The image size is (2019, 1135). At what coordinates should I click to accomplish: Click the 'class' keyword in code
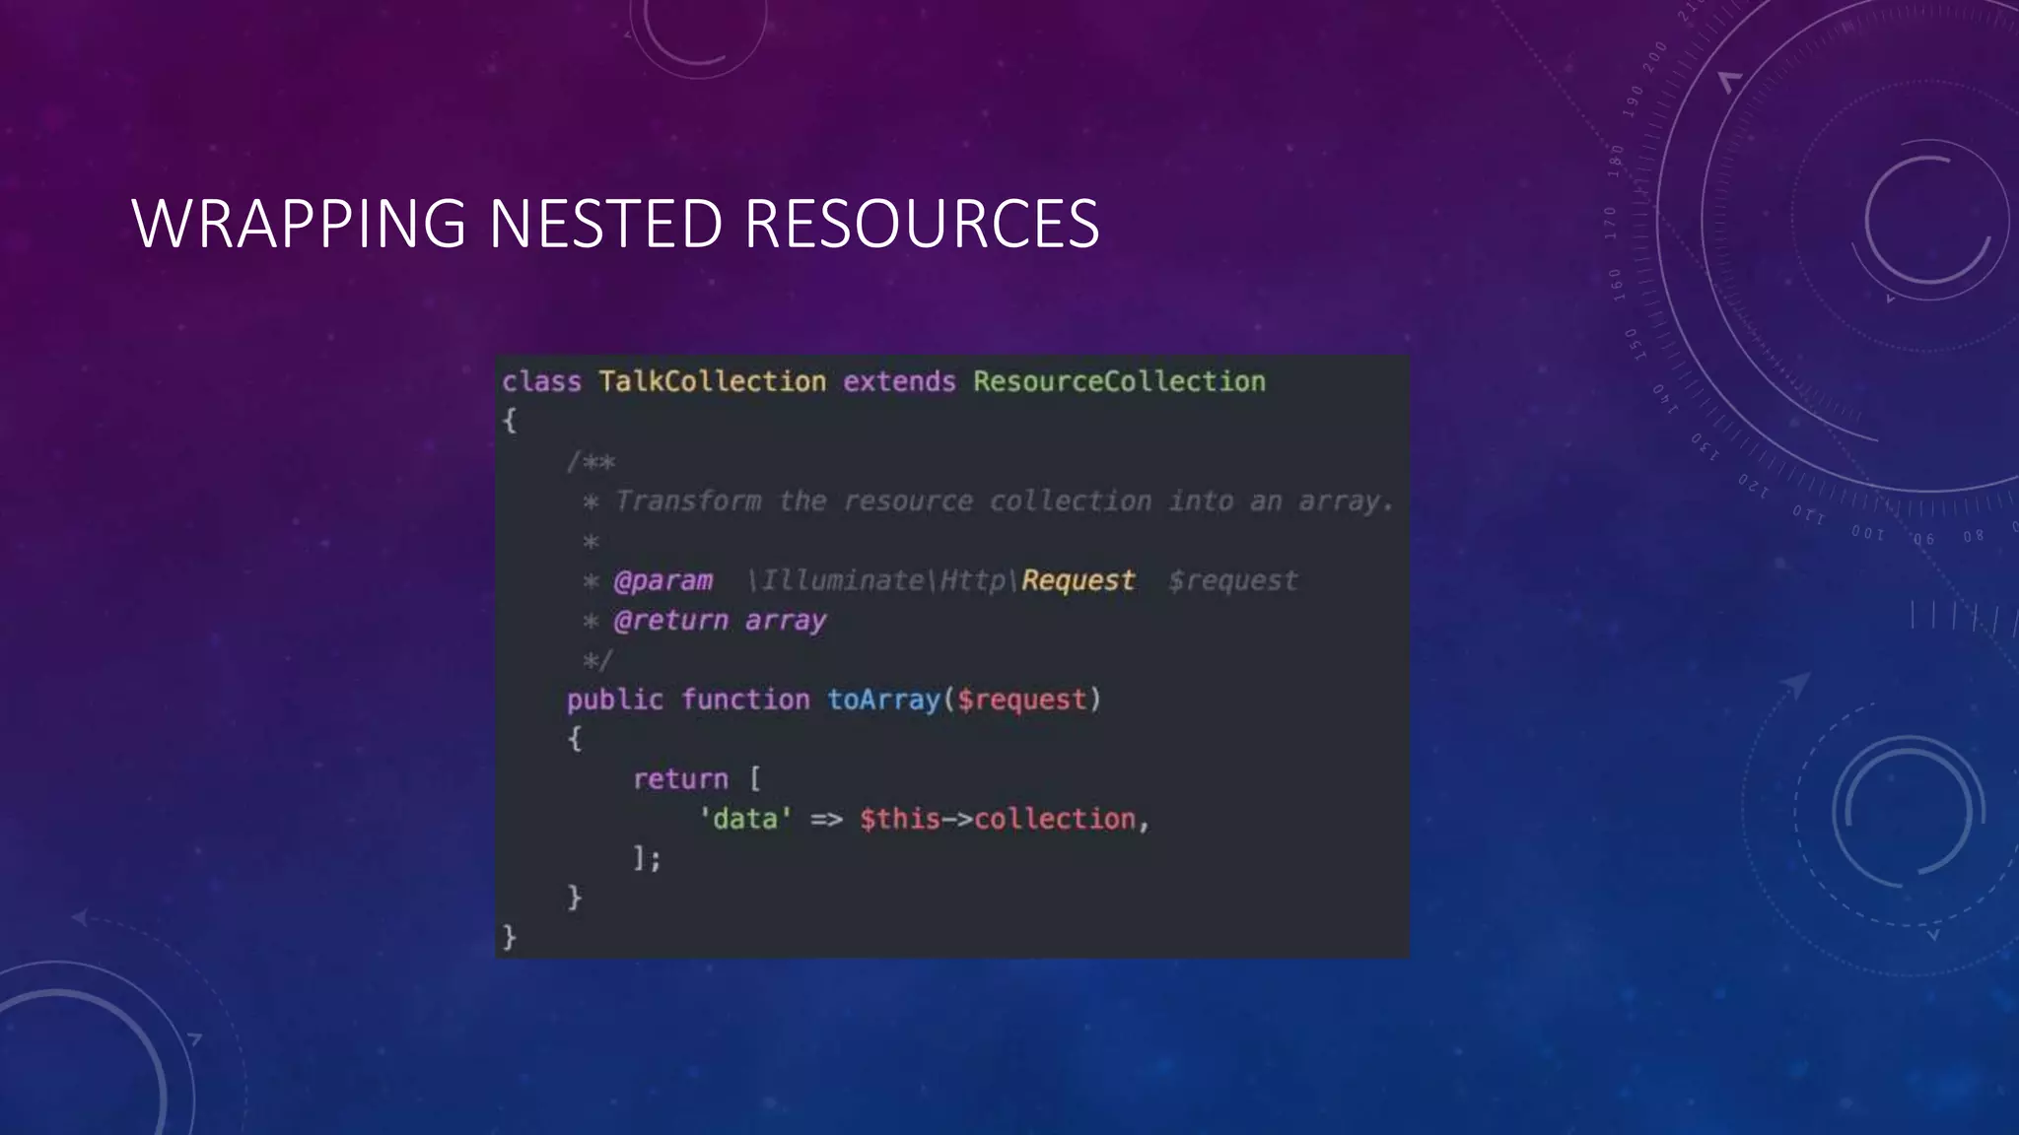(x=541, y=381)
